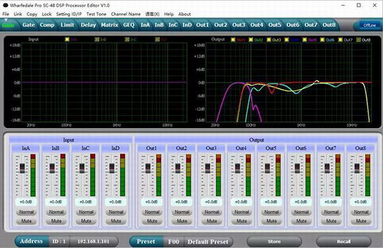Select the Out5 channel tab
This screenshot has width=383, height=248.
pos(275,25)
